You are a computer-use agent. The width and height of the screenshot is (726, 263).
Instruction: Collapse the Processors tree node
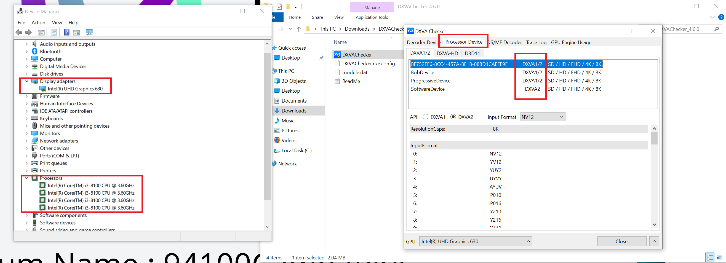tap(27, 178)
